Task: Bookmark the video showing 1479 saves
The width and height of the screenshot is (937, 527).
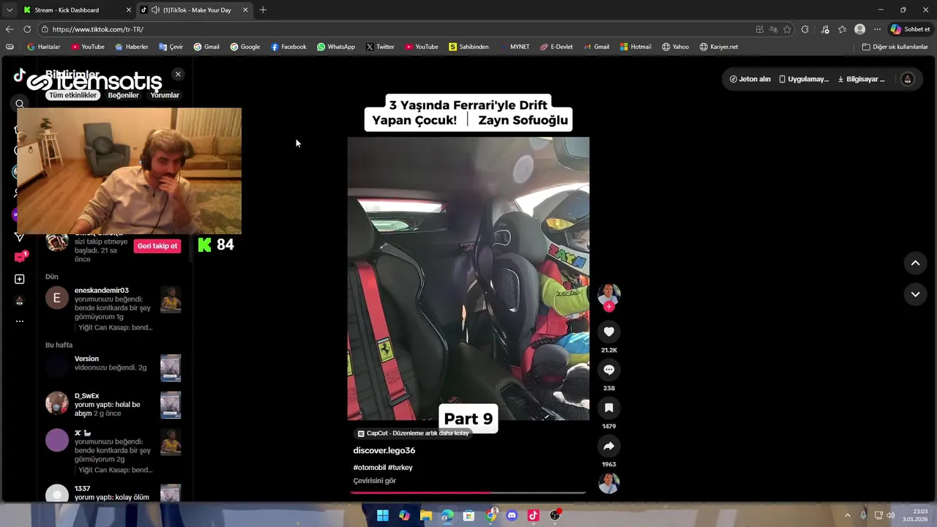Action: coord(608,408)
